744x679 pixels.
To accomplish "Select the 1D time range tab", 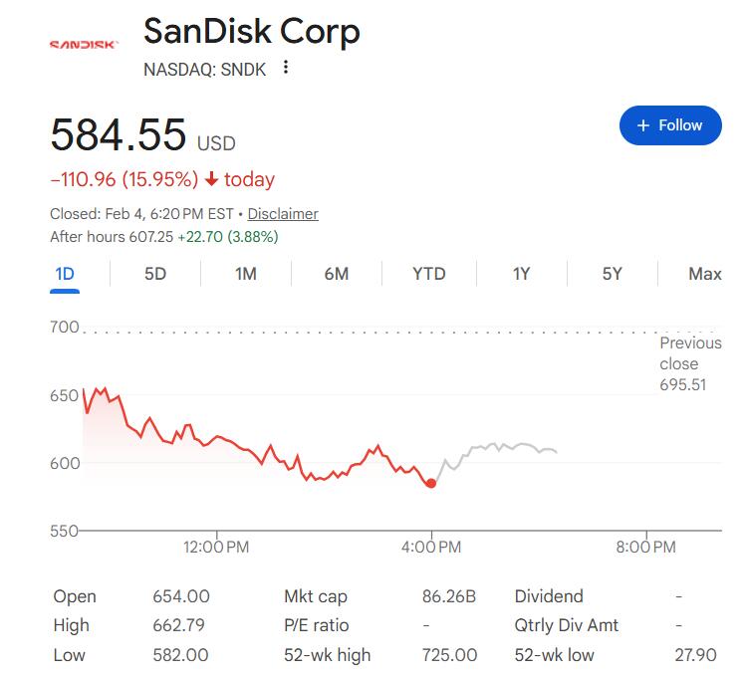I will (x=65, y=274).
